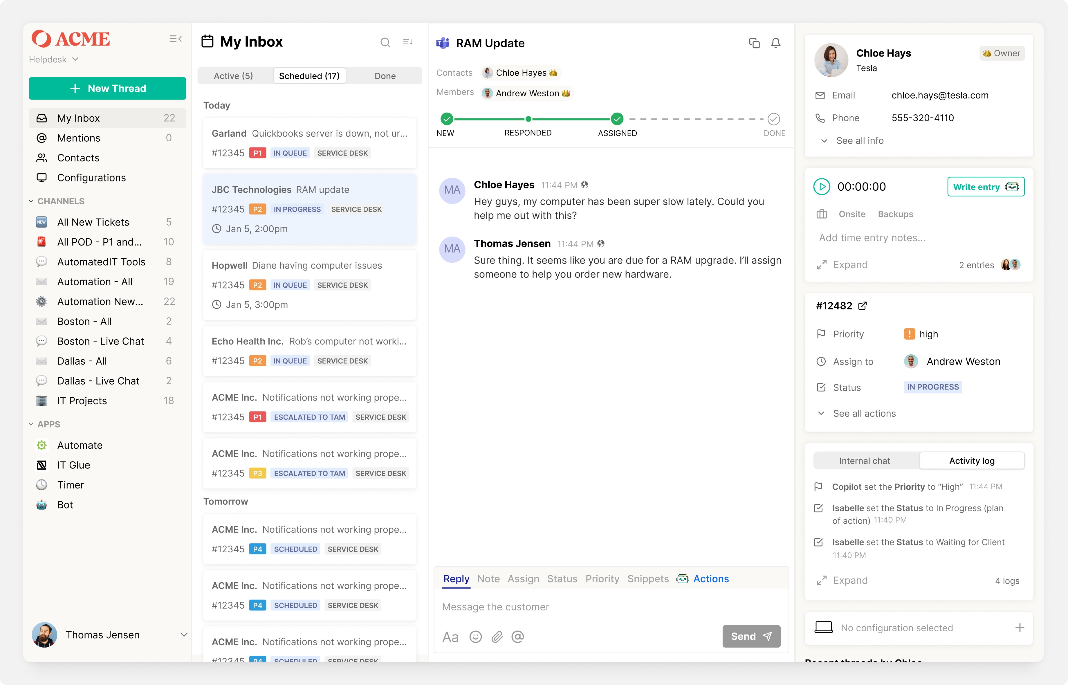Click the New Thread button
1068x685 pixels.
point(107,88)
